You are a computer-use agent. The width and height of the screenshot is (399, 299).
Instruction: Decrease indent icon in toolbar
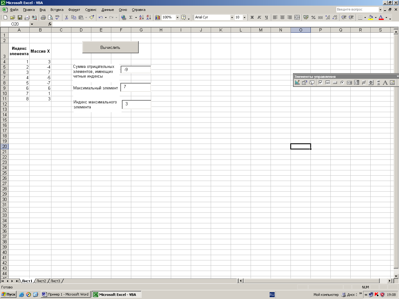344,17
